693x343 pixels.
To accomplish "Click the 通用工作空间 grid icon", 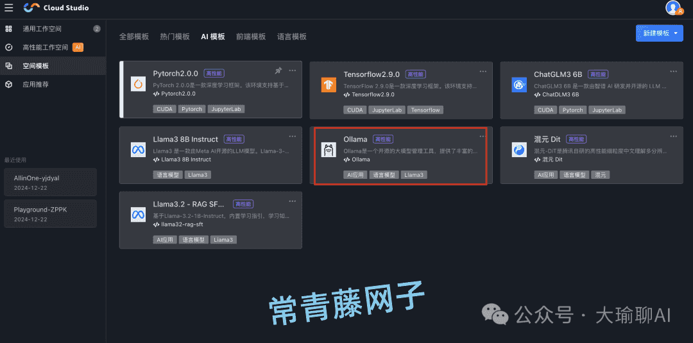I will [8, 29].
